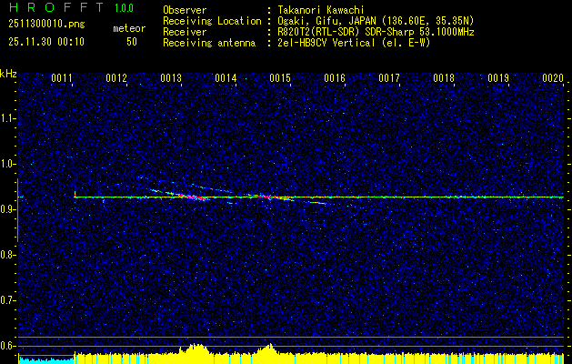Click the 0020 time marker
572x364 pixels.
(x=553, y=79)
